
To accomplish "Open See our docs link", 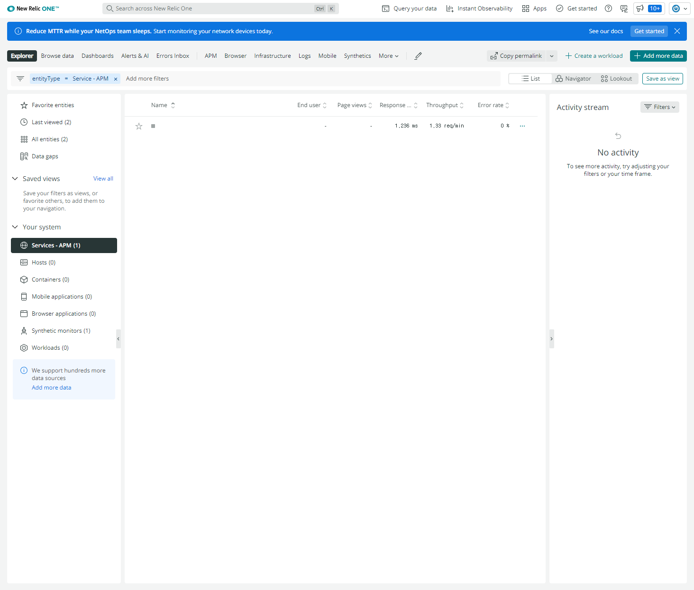I will [x=606, y=31].
